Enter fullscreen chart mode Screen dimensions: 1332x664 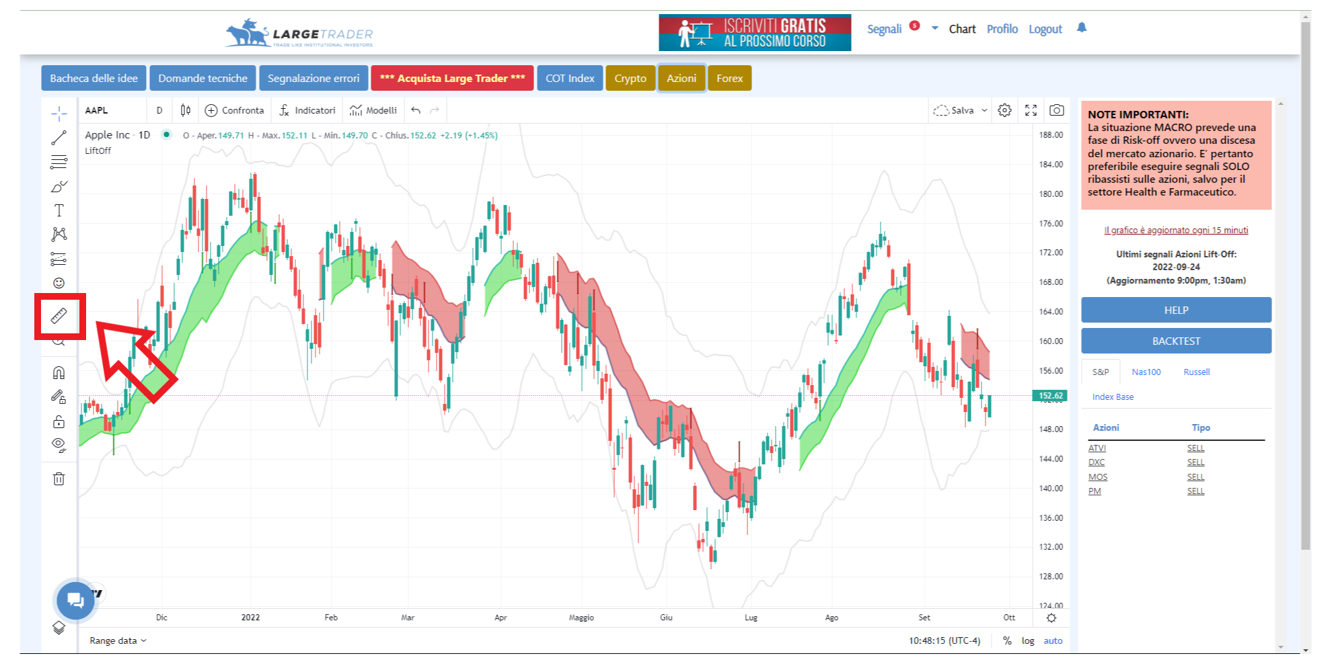[1031, 110]
